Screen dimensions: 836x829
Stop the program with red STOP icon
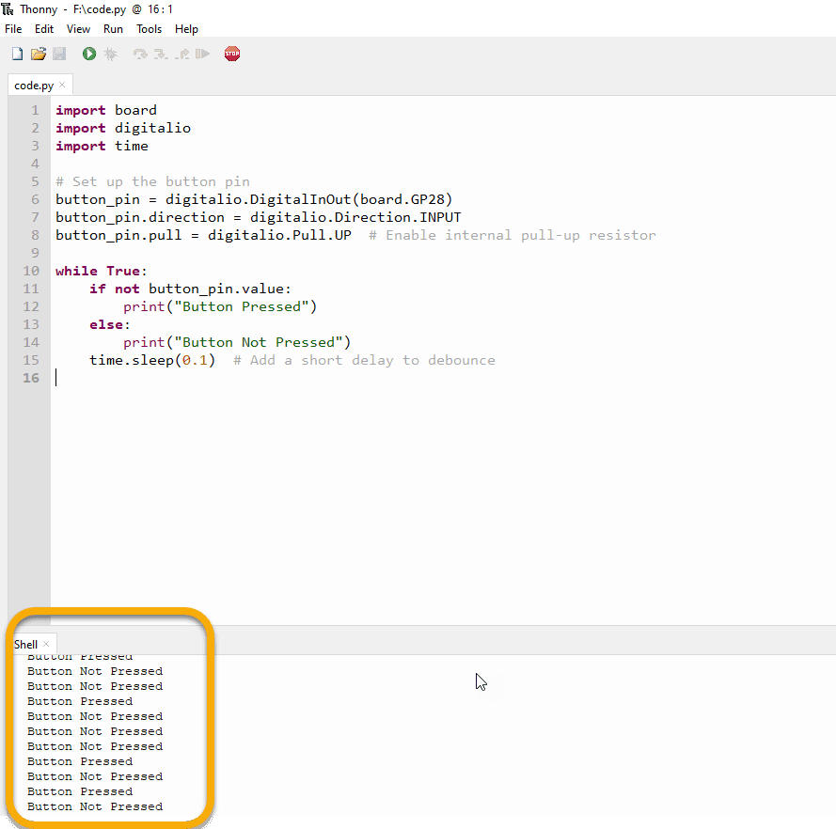232,55
